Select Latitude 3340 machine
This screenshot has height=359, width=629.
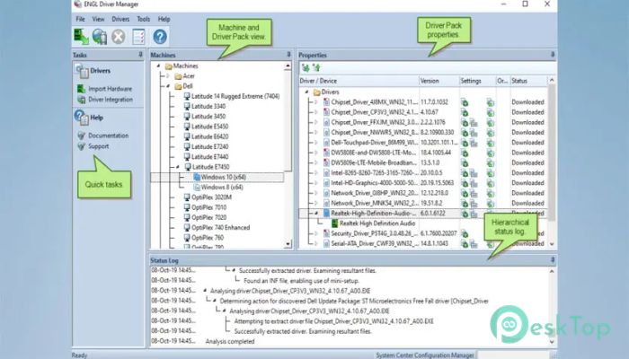(x=208, y=106)
